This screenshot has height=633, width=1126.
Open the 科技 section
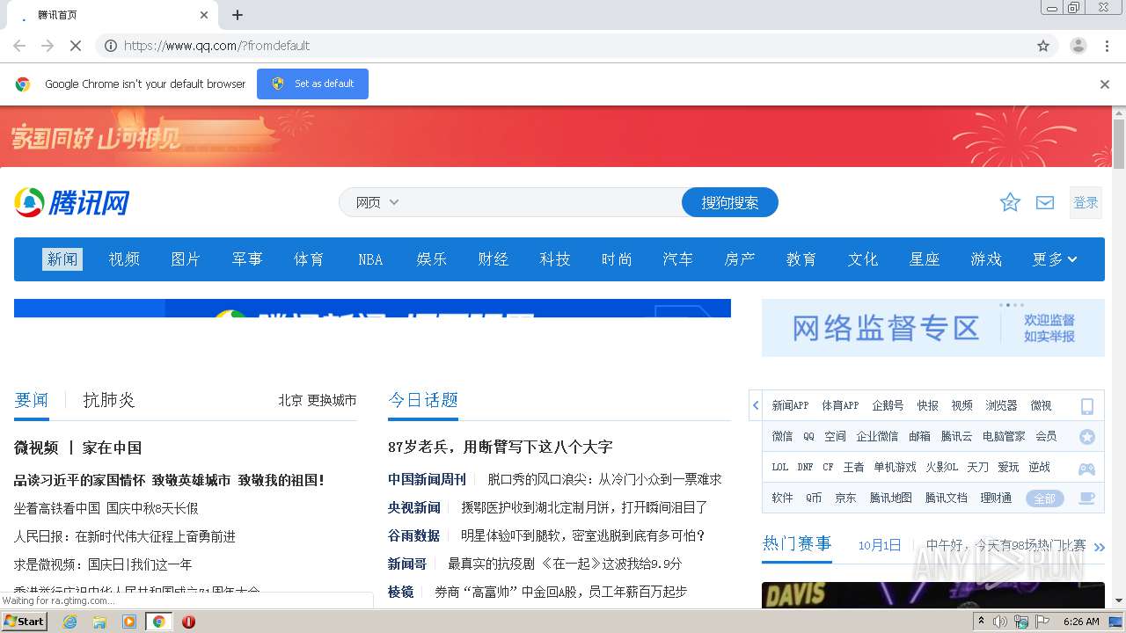pyautogui.click(x=555, y=259)
